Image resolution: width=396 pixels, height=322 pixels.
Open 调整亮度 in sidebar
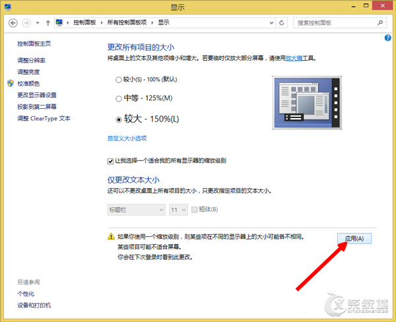(x=28, y=72)
